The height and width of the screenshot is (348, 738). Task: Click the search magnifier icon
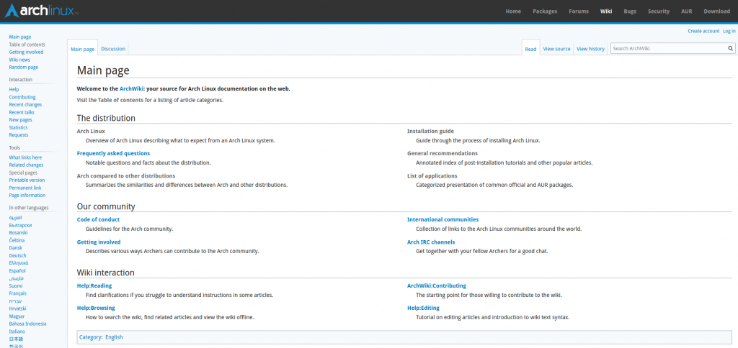731,48
